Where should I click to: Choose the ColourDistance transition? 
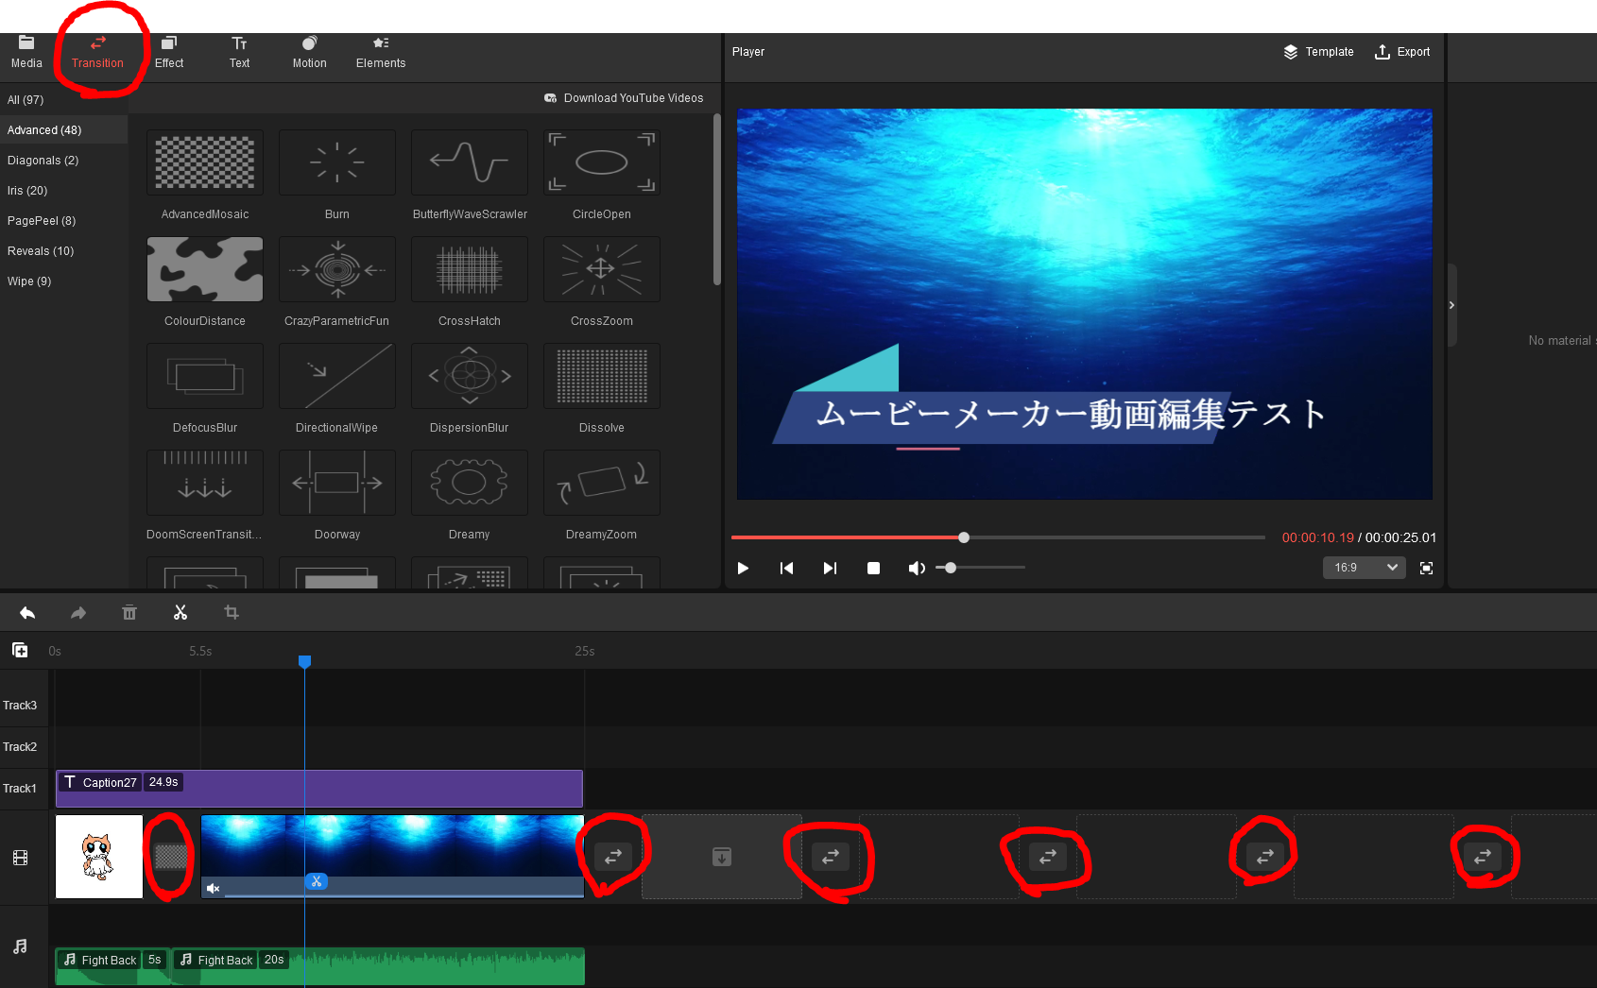(205, 269)
